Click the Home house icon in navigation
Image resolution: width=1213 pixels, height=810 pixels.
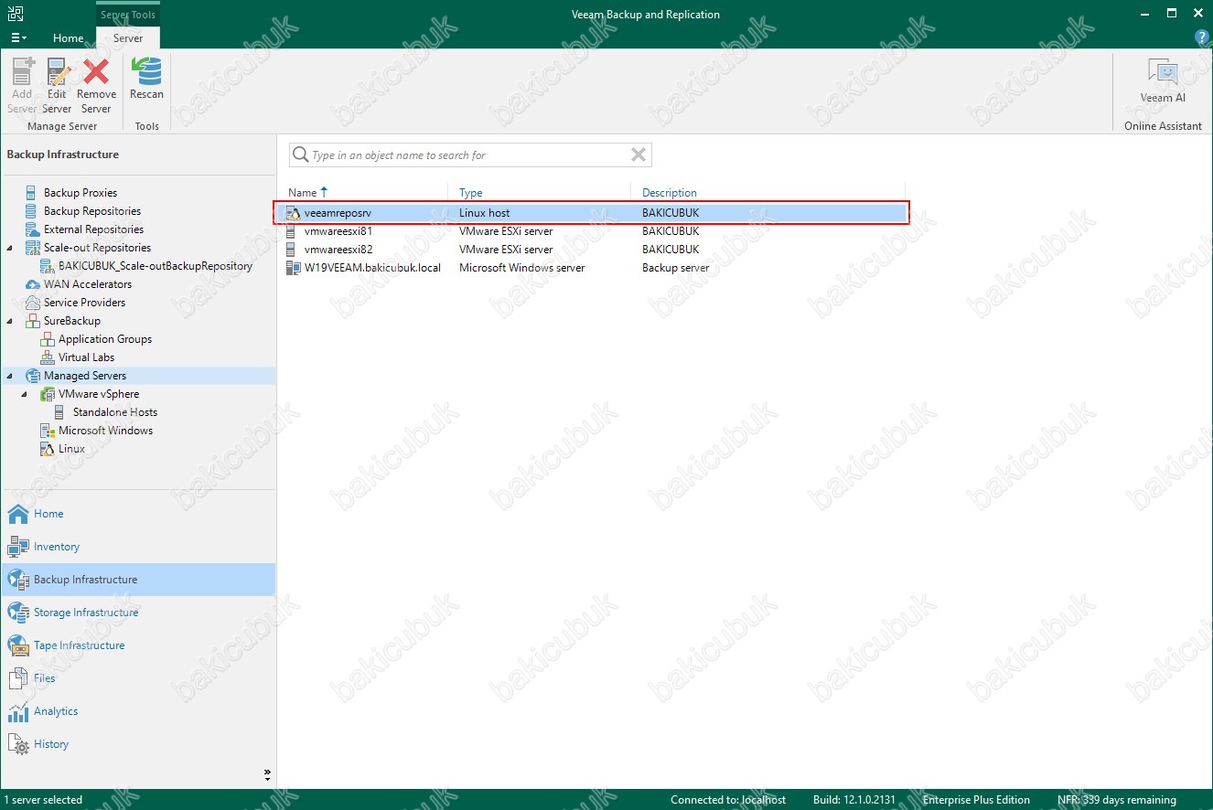18,514
